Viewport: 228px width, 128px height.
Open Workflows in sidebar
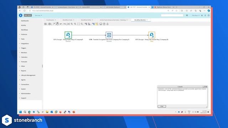point(25,30)
